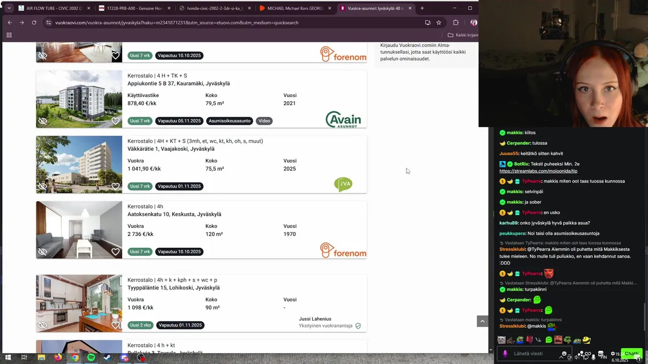Open Appiukontie 5 B 37 listing title
Image resolution: width=648 pixels, height=364 pixels.
[x=179, y=83]
